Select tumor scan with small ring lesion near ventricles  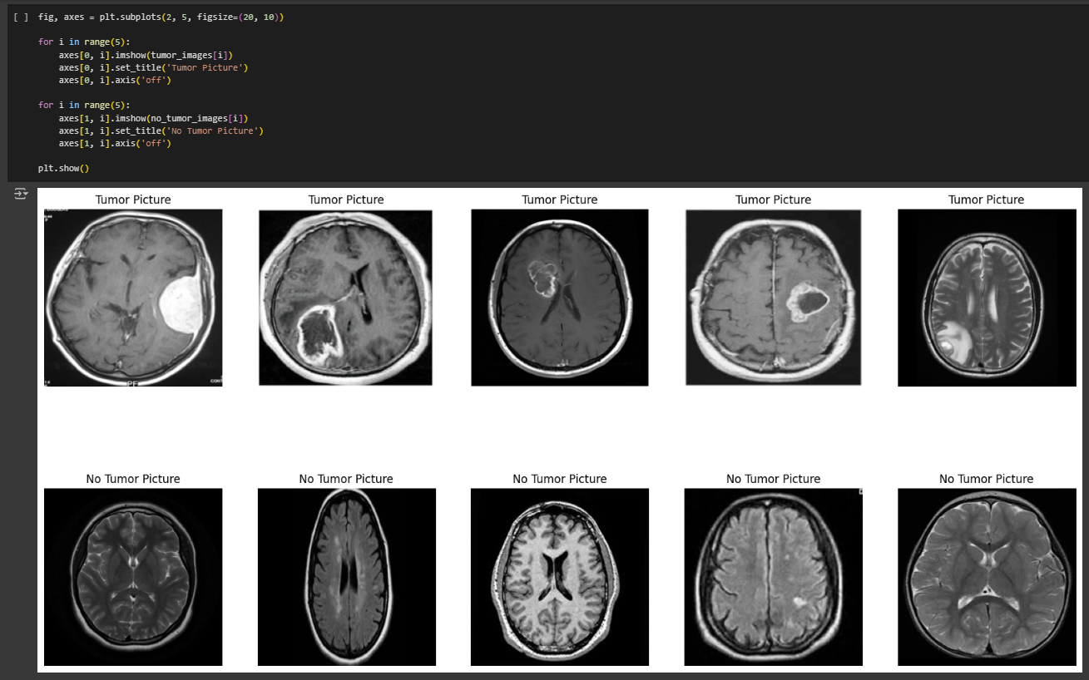(560, 298)
